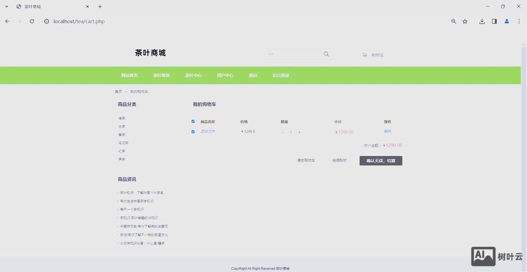Click the ¥1299.0 price cell
The width and height of the screenshot is (527, 272).
coord(248,131)
